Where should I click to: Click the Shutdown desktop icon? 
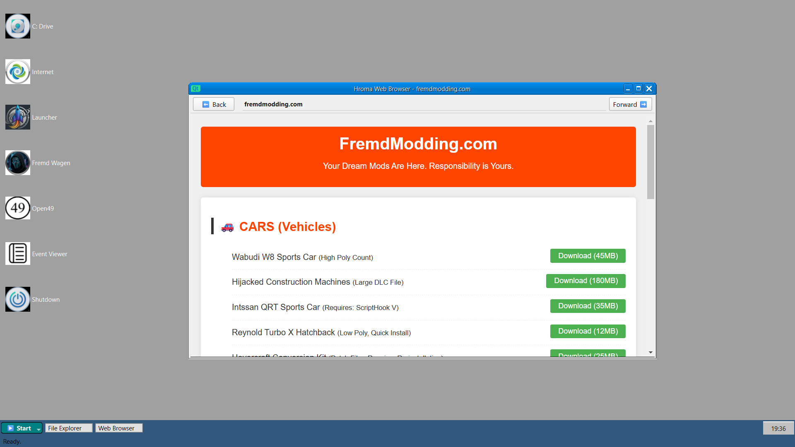coord(17,299)
